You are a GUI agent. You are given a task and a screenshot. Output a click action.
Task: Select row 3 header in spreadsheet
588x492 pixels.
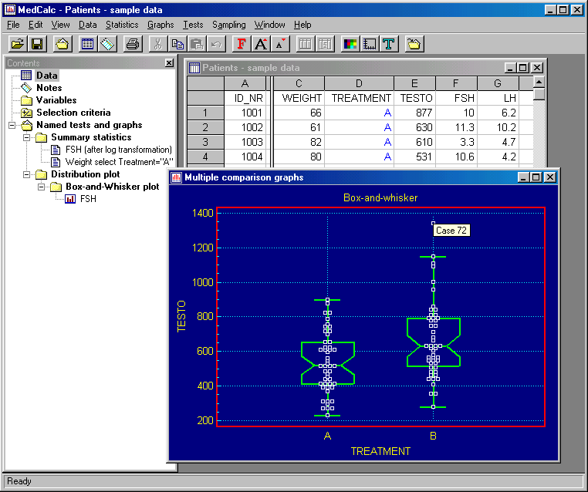tap(205, 142)
